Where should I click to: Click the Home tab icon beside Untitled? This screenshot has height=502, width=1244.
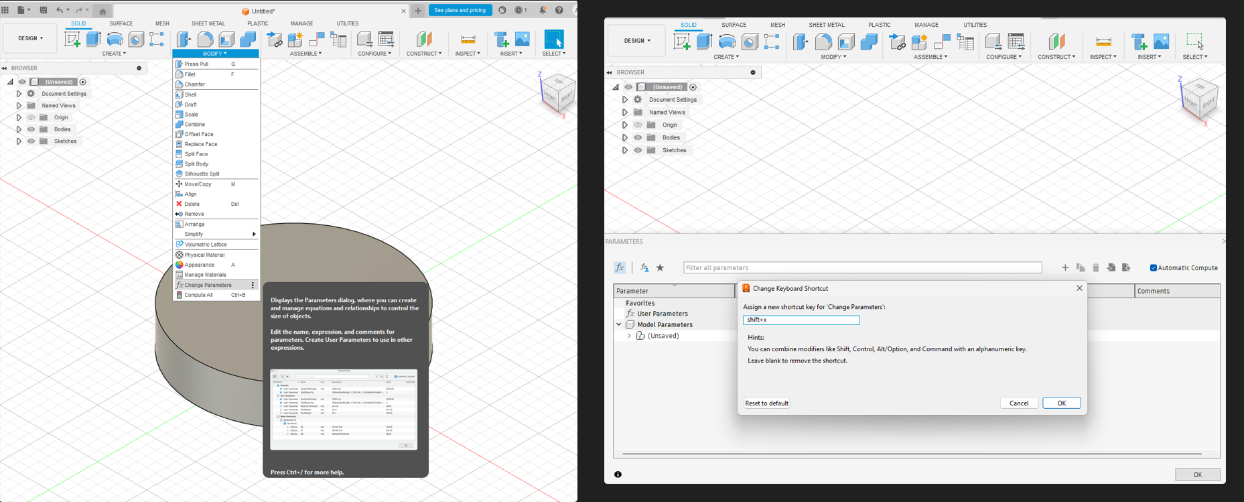tap(102, 11)
